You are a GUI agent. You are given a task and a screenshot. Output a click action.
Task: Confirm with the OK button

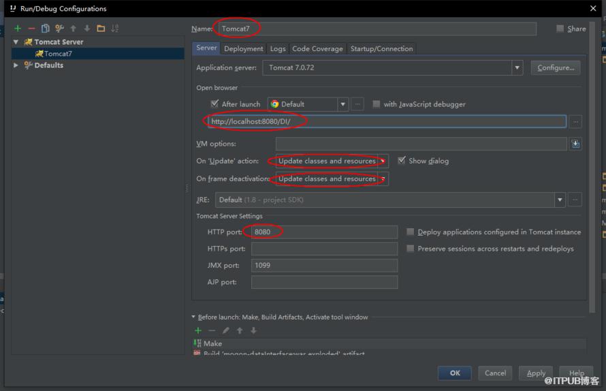pos(455,373)
